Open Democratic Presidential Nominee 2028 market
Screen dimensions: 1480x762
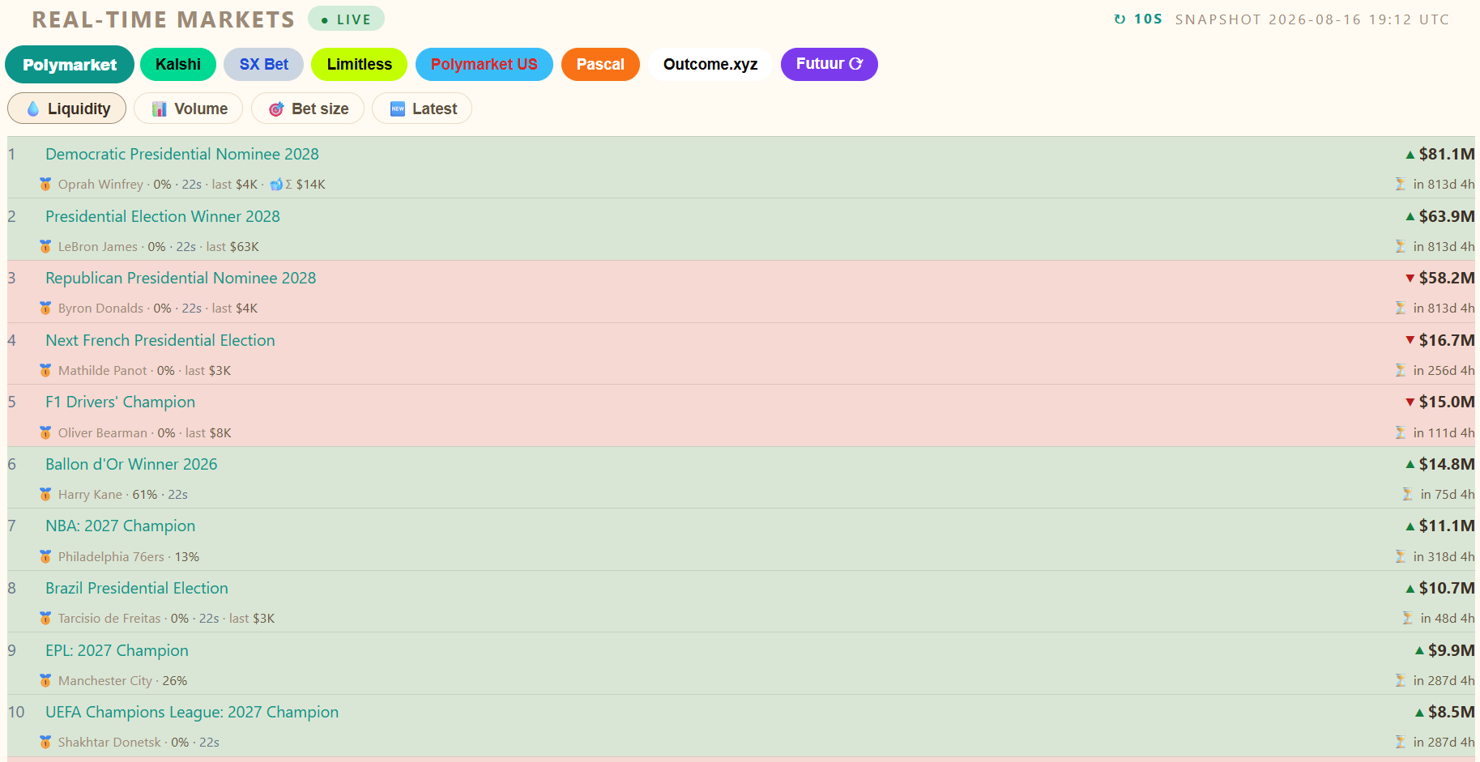182,154
